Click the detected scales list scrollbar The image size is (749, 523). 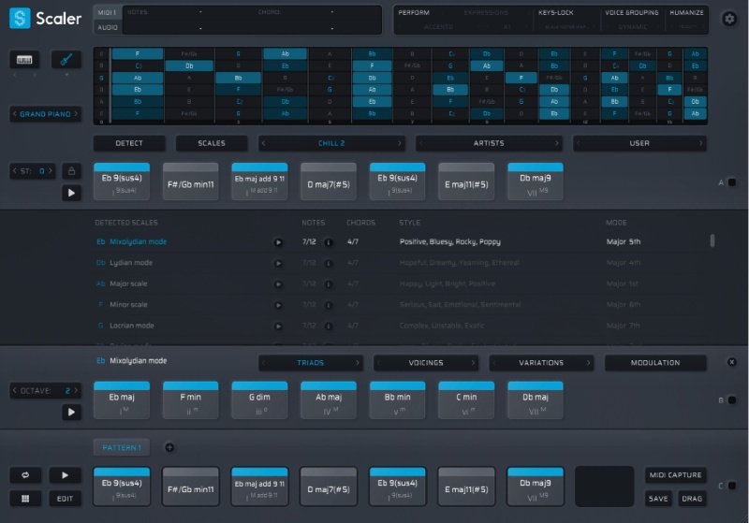[712, 240]
